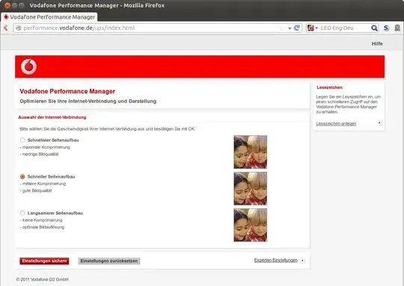Click the browser back arrow button
The width and height of the screenshot is (404, 286).
6,28
